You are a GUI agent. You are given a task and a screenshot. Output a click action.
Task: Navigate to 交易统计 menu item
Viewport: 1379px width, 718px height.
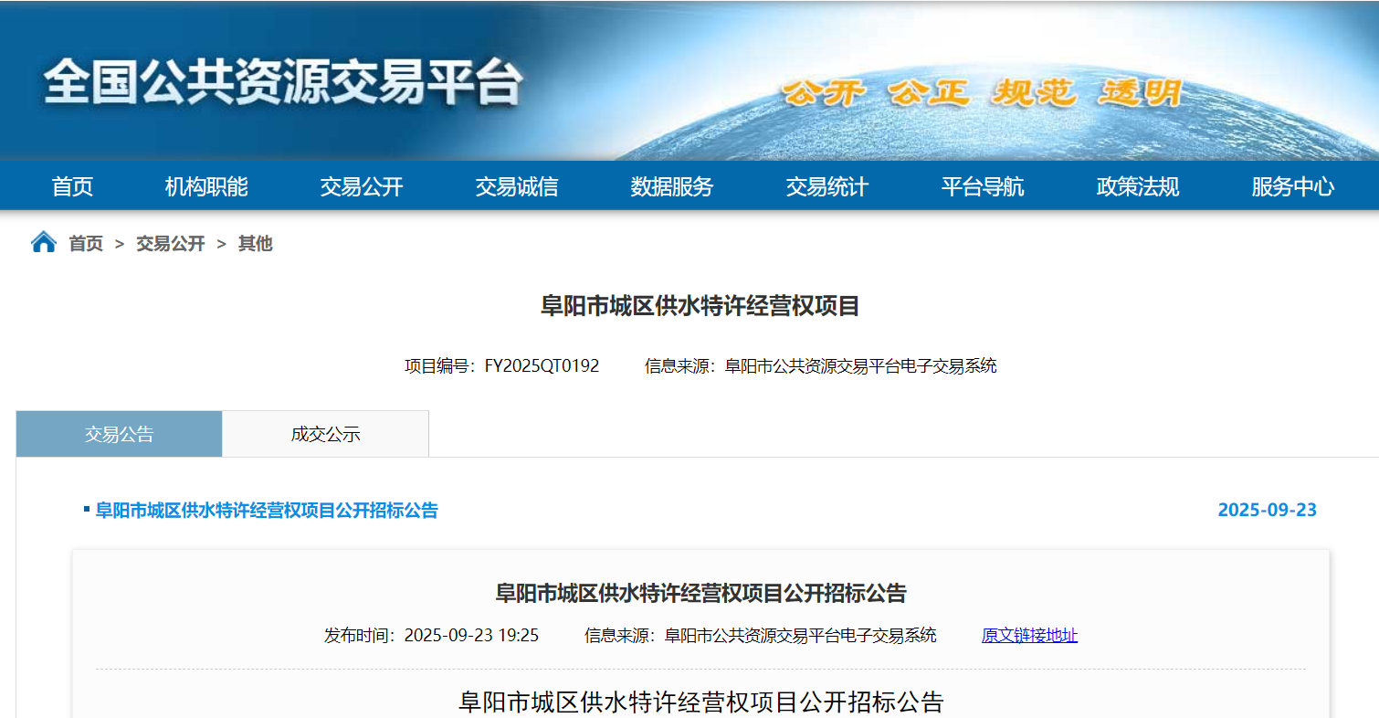(827, 187)
